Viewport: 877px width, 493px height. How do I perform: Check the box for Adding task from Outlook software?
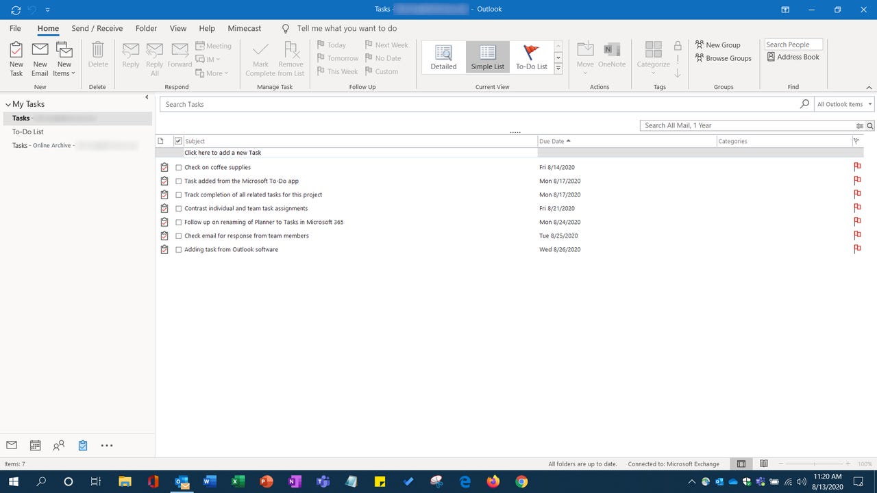[178, 249]
